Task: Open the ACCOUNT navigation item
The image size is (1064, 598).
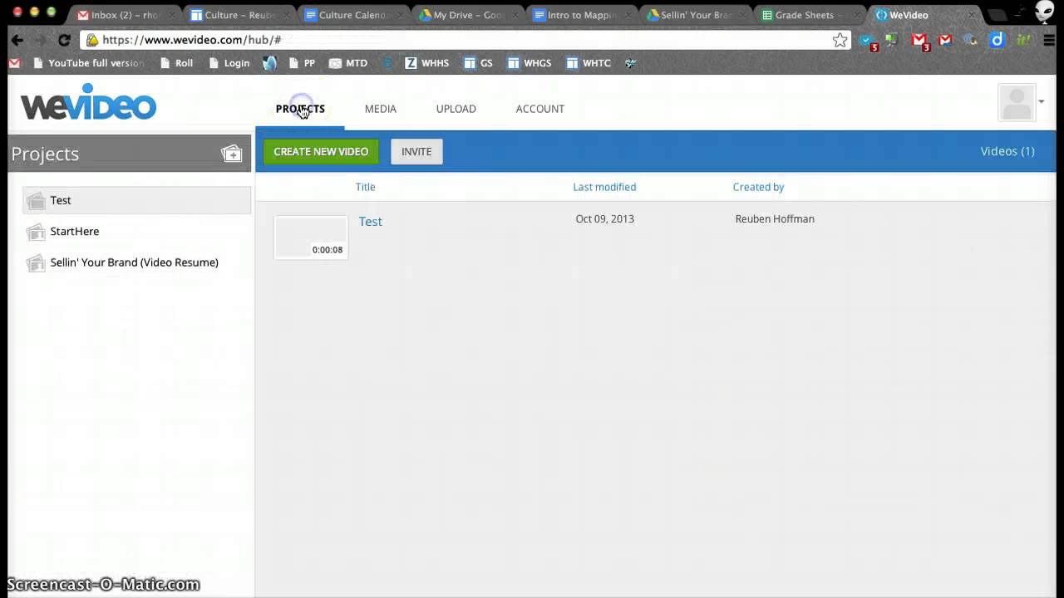Action: pos(540,109)
